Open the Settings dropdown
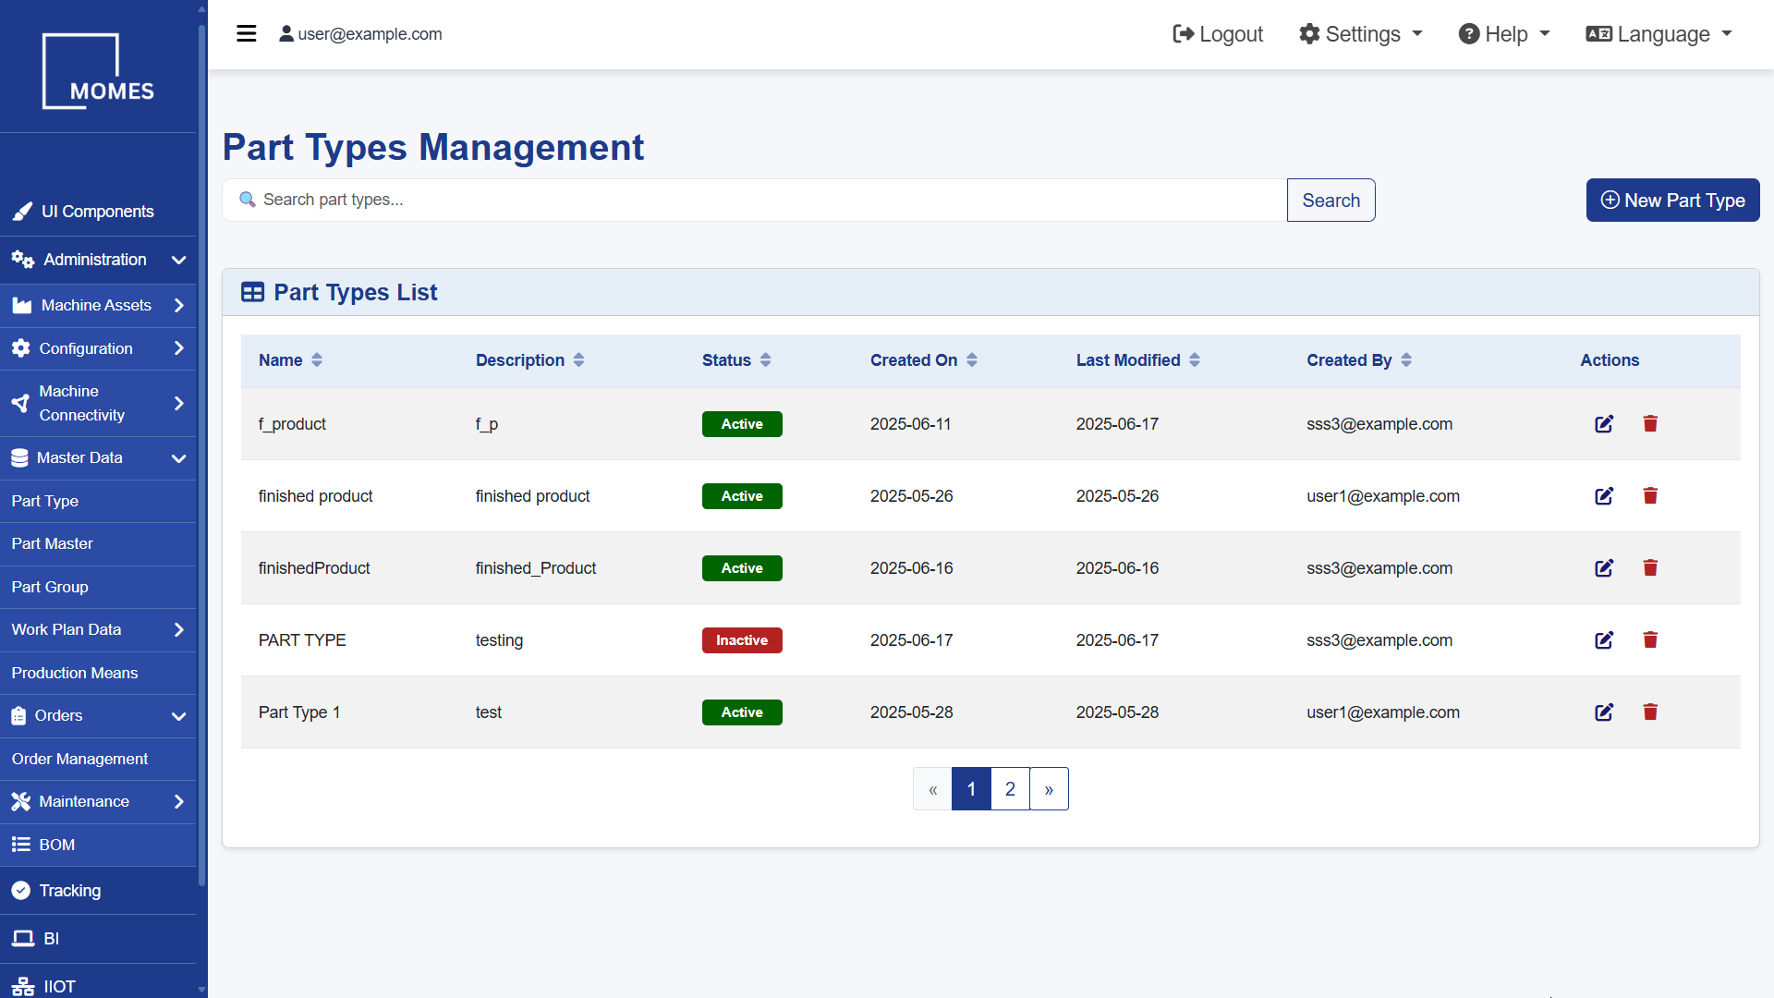 [1360, 34]
